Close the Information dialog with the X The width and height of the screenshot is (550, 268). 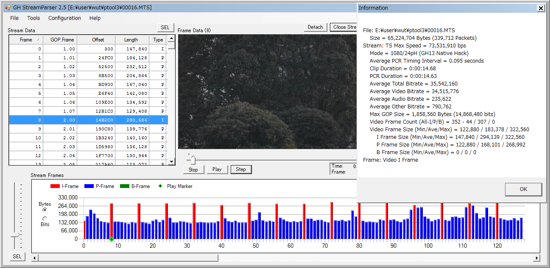(x=540, y=8)
